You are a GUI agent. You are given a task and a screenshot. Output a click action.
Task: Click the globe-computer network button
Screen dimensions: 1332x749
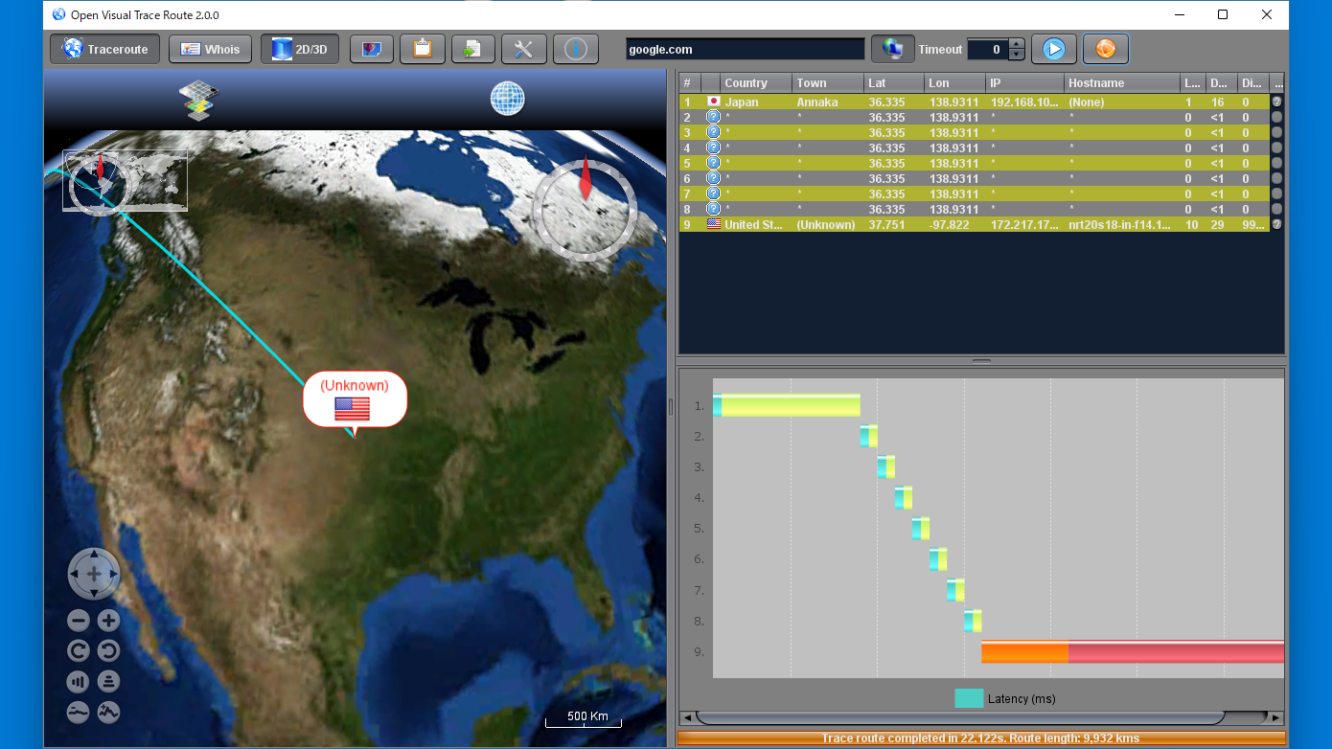tap(893, 49)
